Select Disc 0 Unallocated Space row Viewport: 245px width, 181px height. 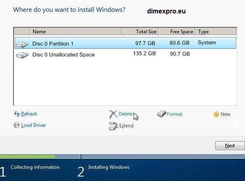(125, 55)
